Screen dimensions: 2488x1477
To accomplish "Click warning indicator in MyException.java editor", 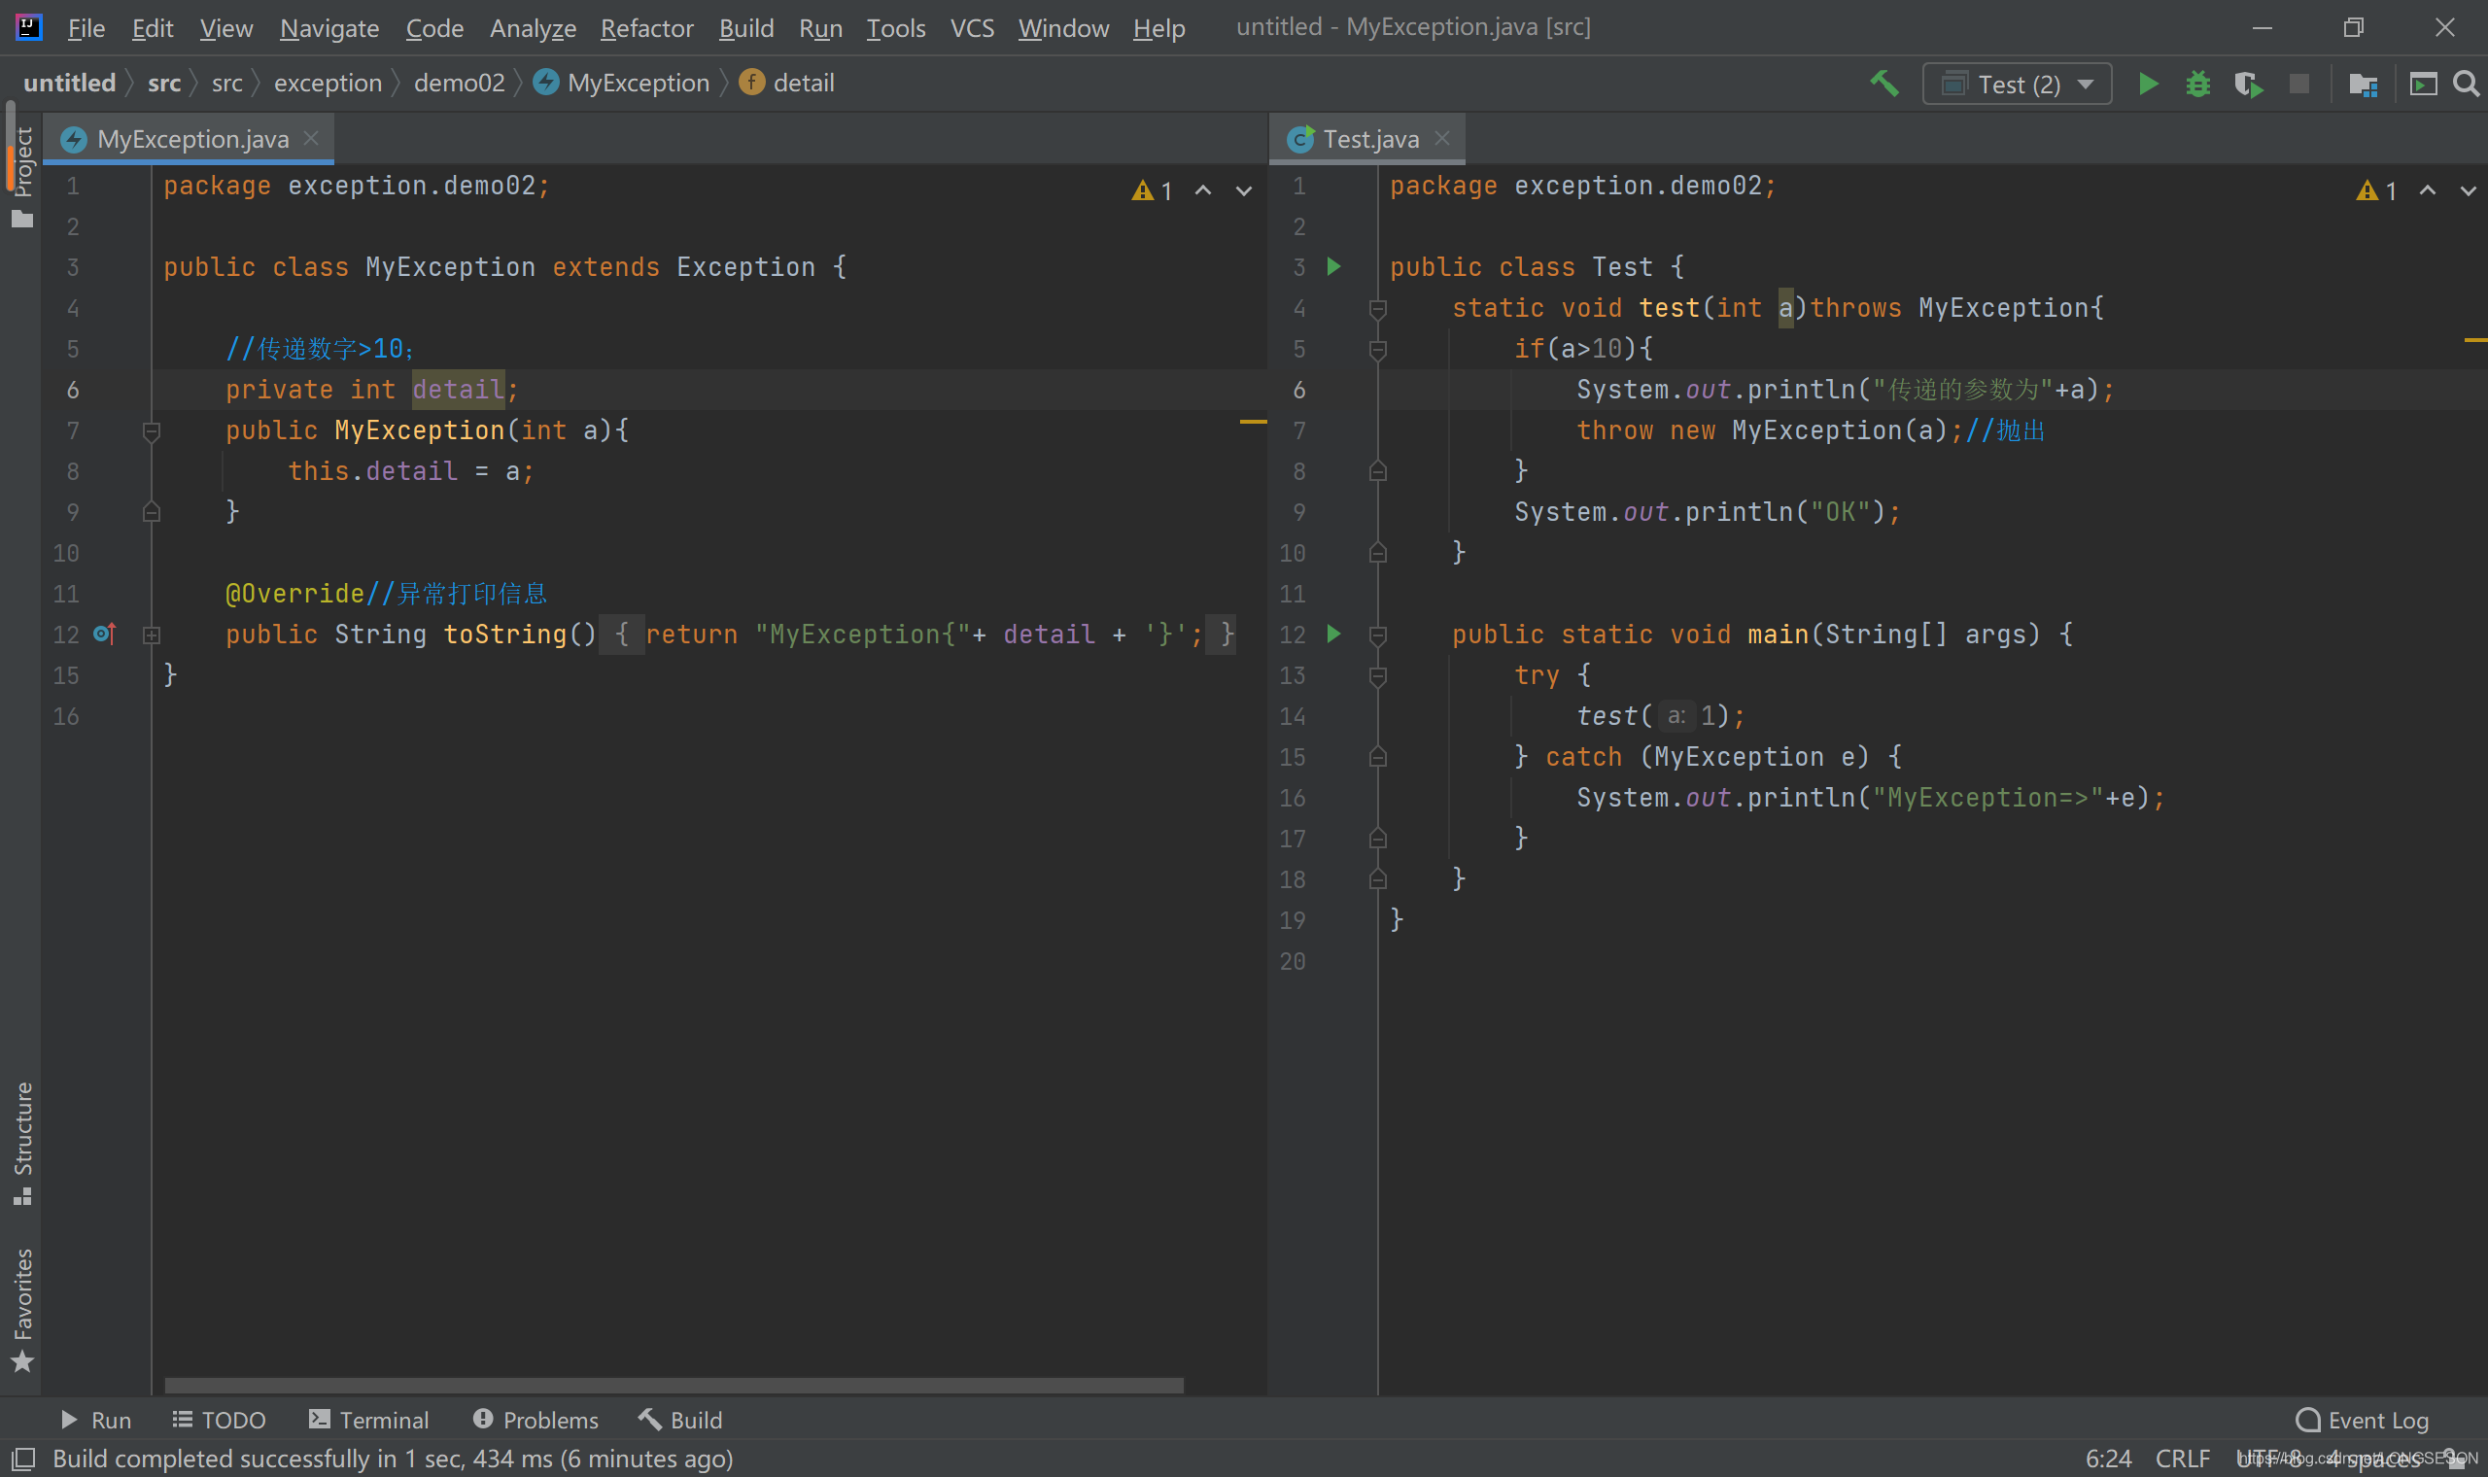I will pos(1152,190).
